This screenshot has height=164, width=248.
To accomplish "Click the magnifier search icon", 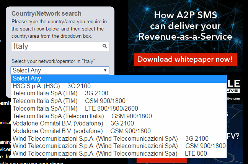I will coord(104,46).
